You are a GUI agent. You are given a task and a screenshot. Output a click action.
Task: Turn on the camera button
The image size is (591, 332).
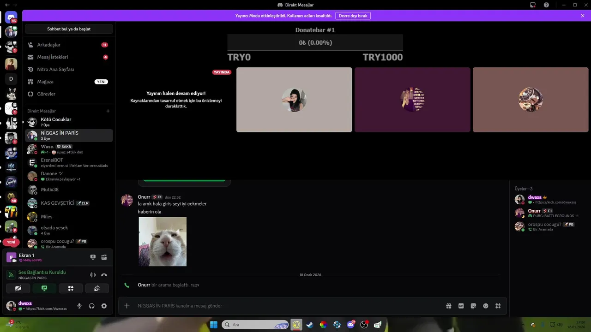pyautogui.click(x=18, y=288)
